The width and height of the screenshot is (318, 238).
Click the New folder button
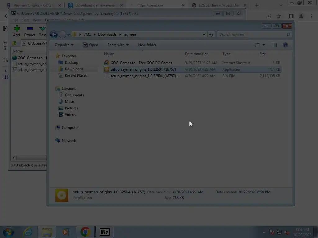[x=147, y=45]
